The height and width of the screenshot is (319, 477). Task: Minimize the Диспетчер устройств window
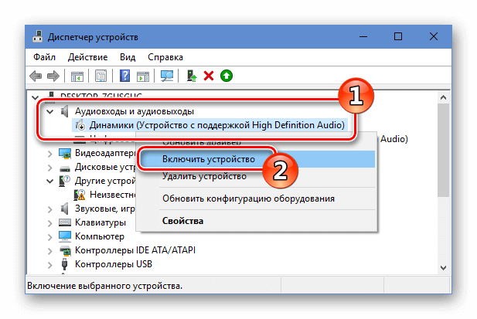(x=363, y=37)
